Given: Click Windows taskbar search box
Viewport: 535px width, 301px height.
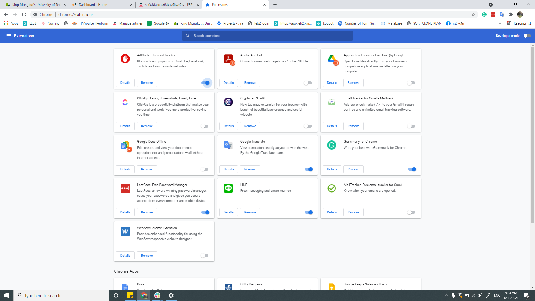Looking at the screenshot, I should 61,295.
